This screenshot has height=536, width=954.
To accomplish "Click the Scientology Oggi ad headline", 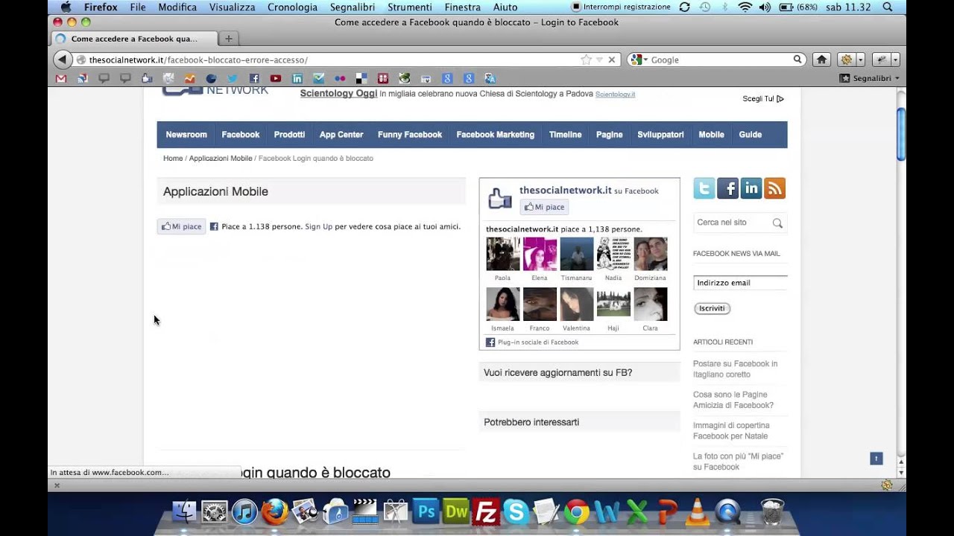I will 338,94.
